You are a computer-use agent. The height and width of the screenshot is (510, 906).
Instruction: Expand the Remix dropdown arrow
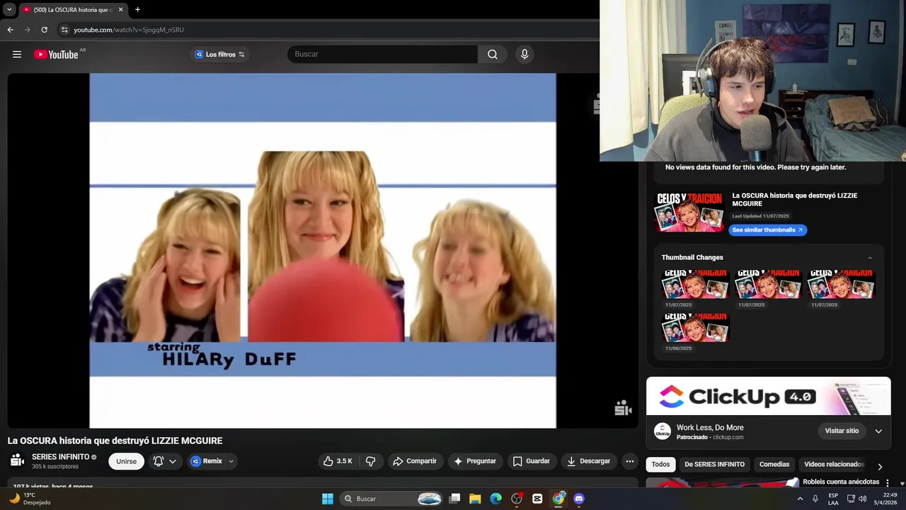231,461
